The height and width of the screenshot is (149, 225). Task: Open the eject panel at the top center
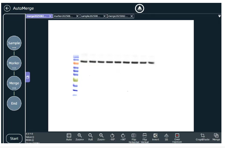[140, 8]
